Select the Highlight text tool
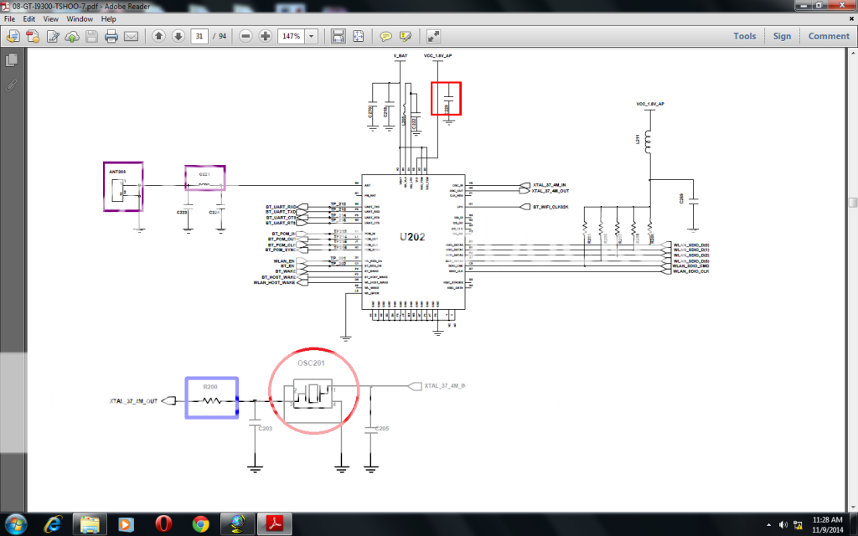The image size is (858, 536). tap(406, 36)
